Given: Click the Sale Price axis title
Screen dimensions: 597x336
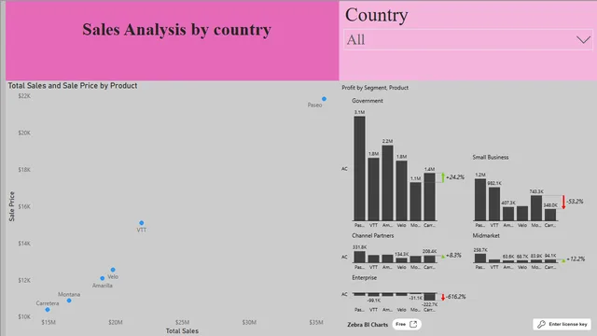Looking at the screenshot, I should click(x=12, y=206).
